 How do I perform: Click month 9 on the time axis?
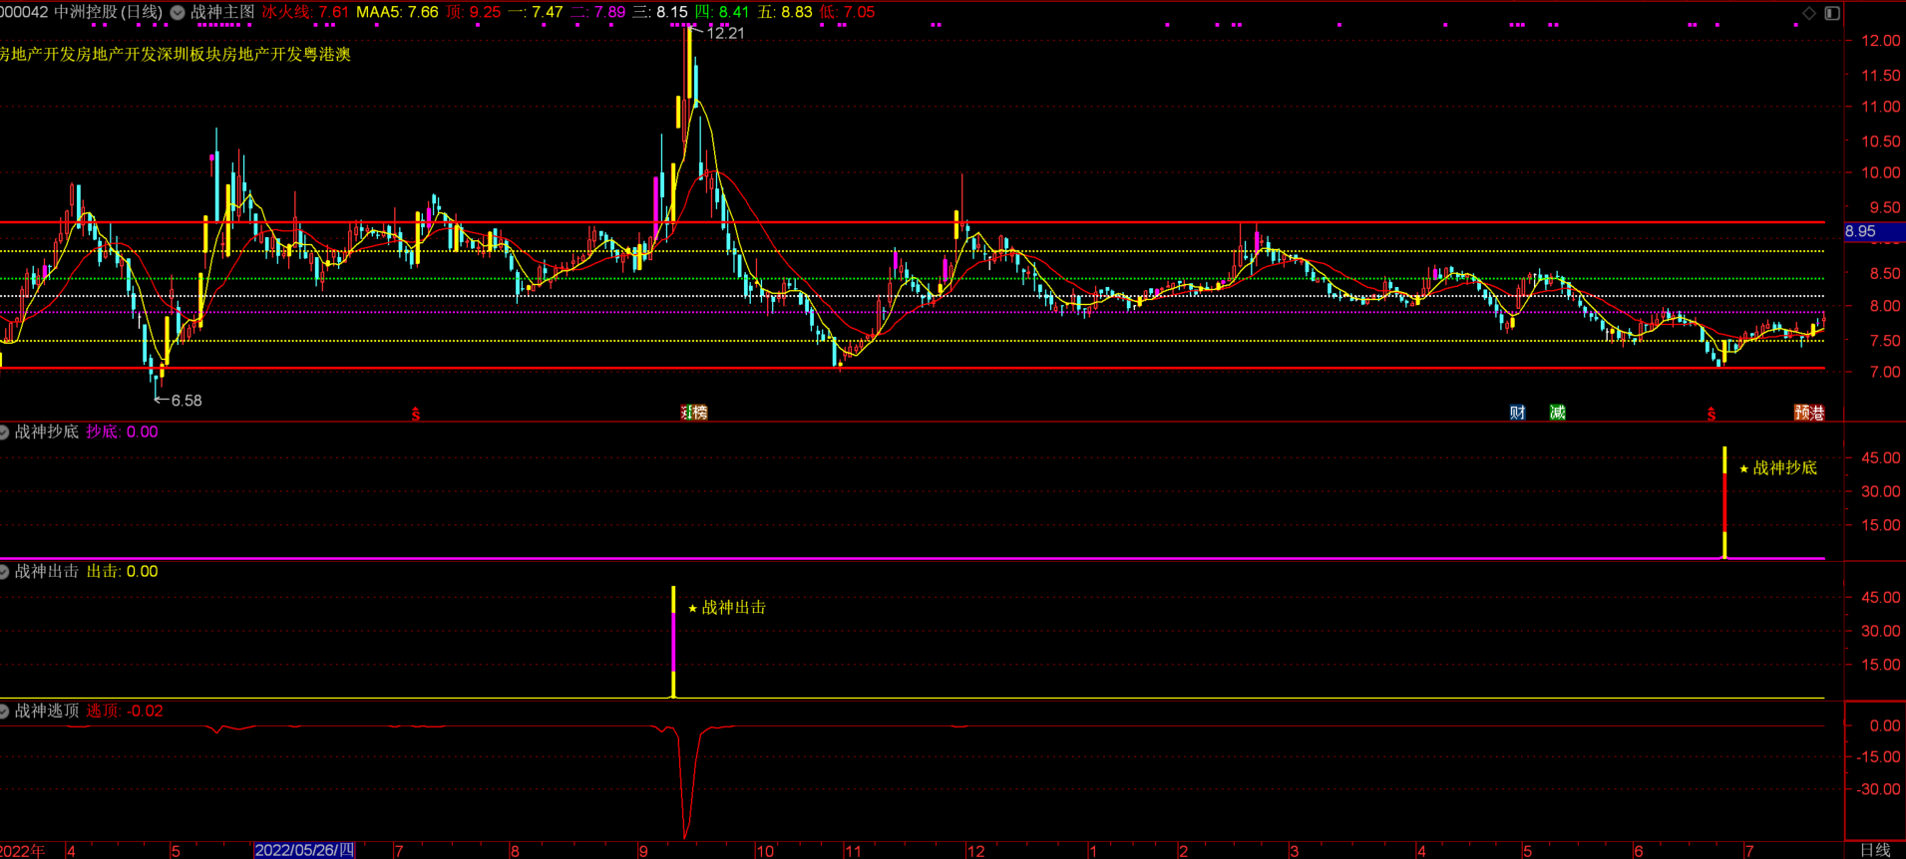tap(643, 851)
